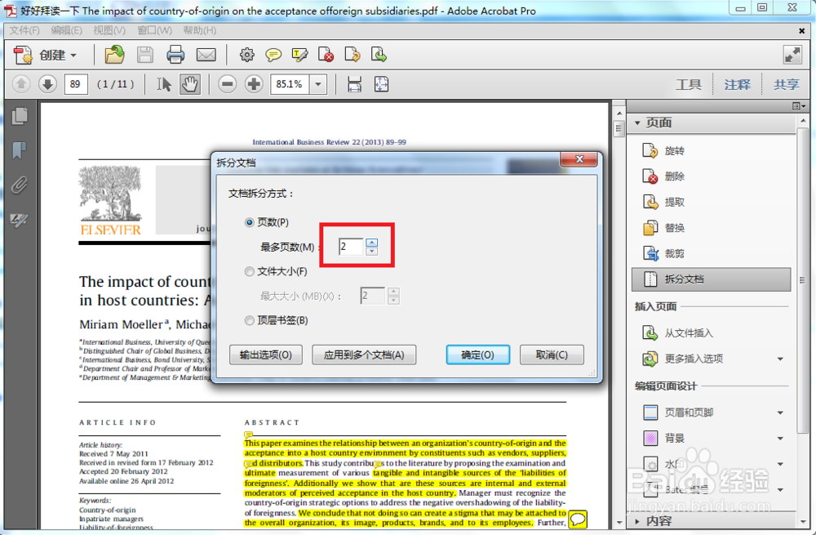Click the email attachment icon
The height and width of the screenshot is (535, 816).
tap(206, 55)
